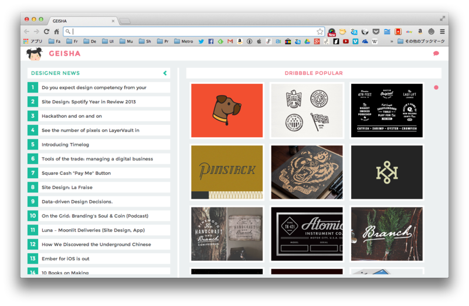The image size is (469, 306).
Task: Open the eBay extension icon
Action: 409,32
